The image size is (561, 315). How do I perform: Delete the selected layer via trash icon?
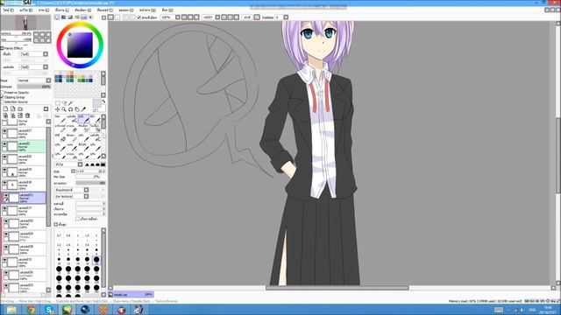[x=27, y=115]
